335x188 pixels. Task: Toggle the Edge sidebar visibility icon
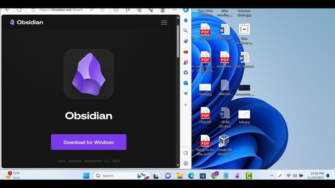tap(186, 153)
